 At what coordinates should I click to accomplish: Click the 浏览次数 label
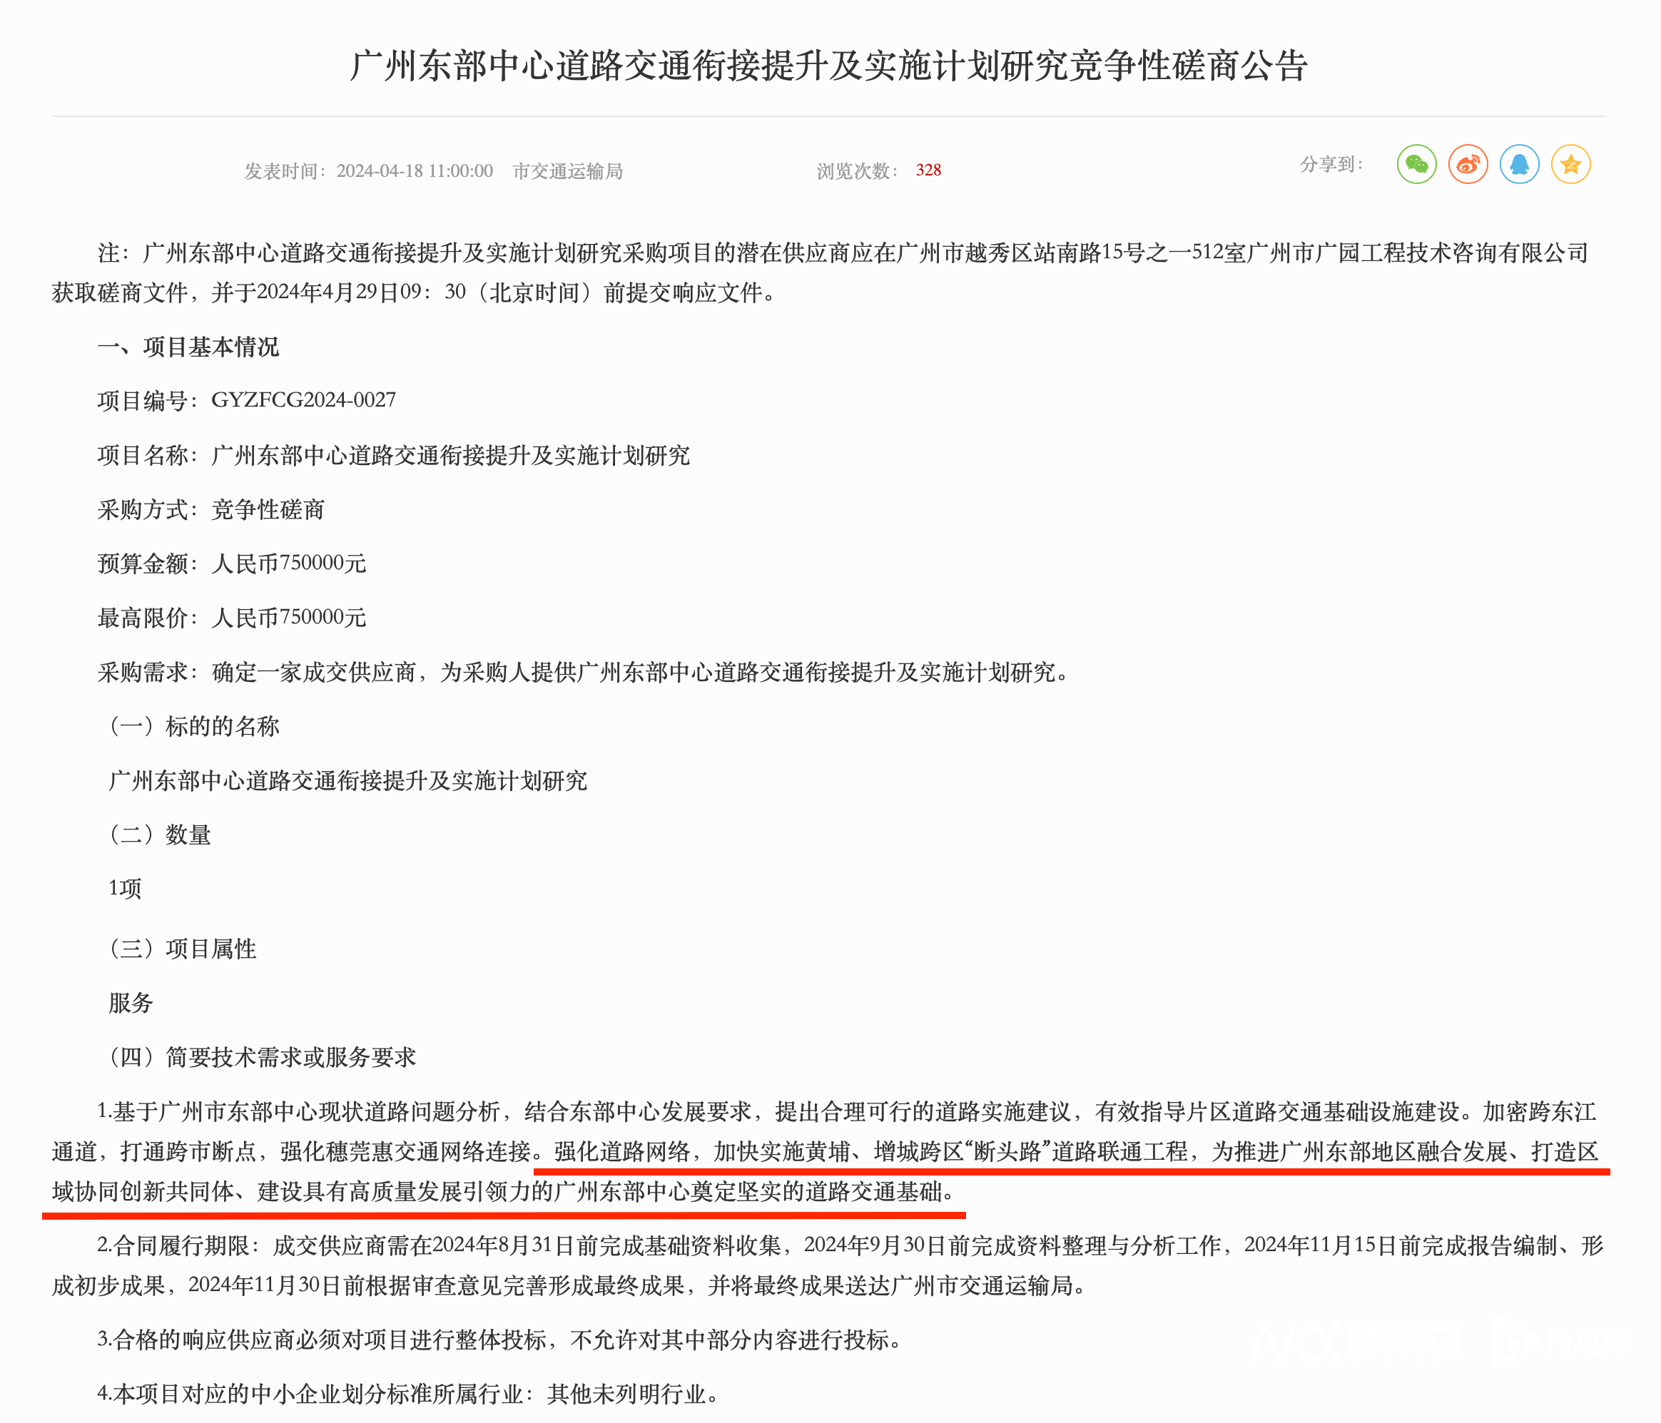click(858, 170)
